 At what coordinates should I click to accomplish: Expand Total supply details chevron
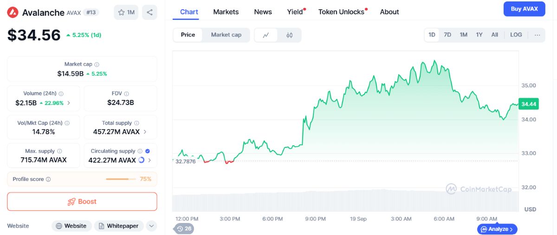tap(145, 132)
